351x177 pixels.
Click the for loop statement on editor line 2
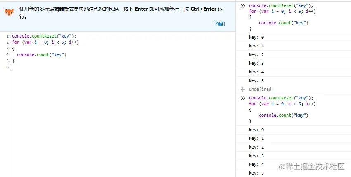45,42
